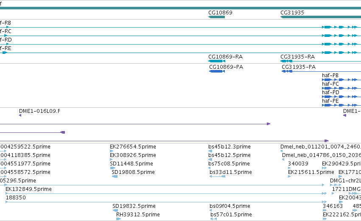Click 004551977.5prime label
361x221 pixels.
[x=25, y=164]
